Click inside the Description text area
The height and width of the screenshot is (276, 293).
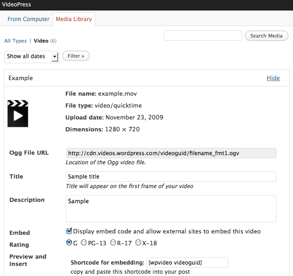(171, 209)
